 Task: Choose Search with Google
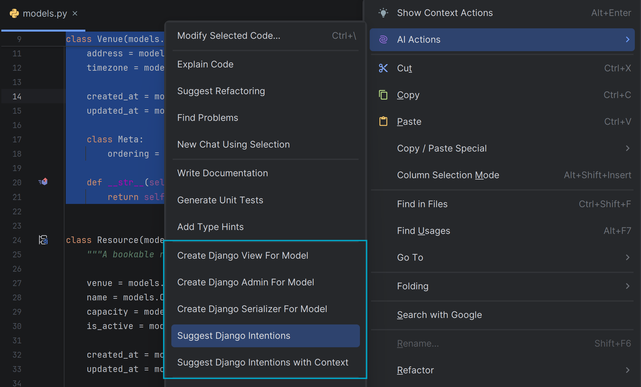502,315
